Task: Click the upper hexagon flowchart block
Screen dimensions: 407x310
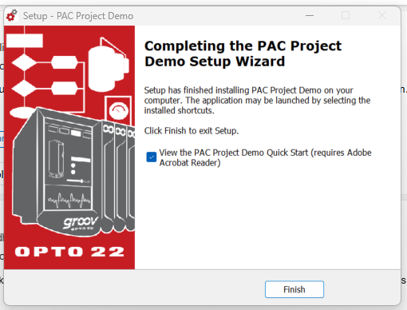Action: tap(65, 62)
